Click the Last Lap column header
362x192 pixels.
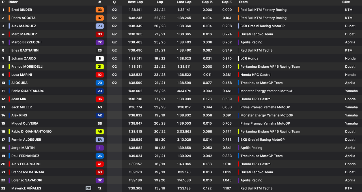[184, 2]
